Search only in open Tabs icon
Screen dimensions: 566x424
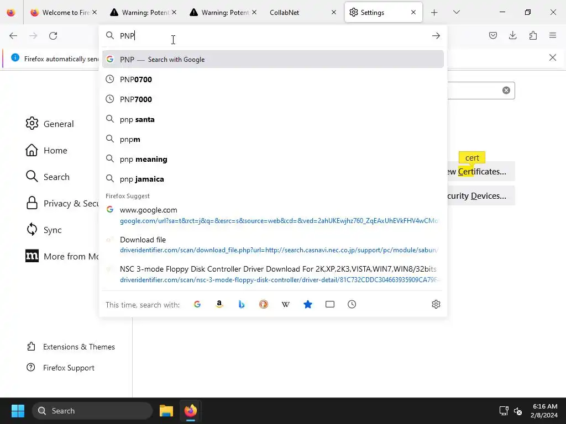330,304
